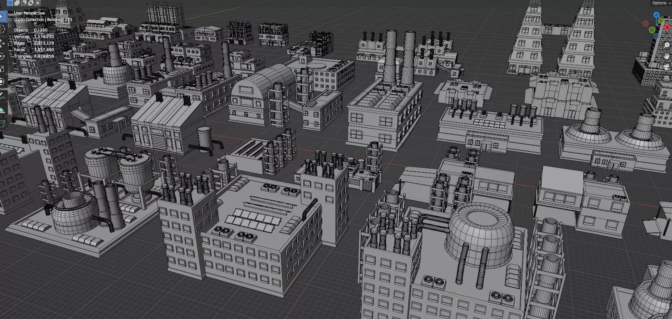Choose the Add Cube tool

click(x=3, y=124)
